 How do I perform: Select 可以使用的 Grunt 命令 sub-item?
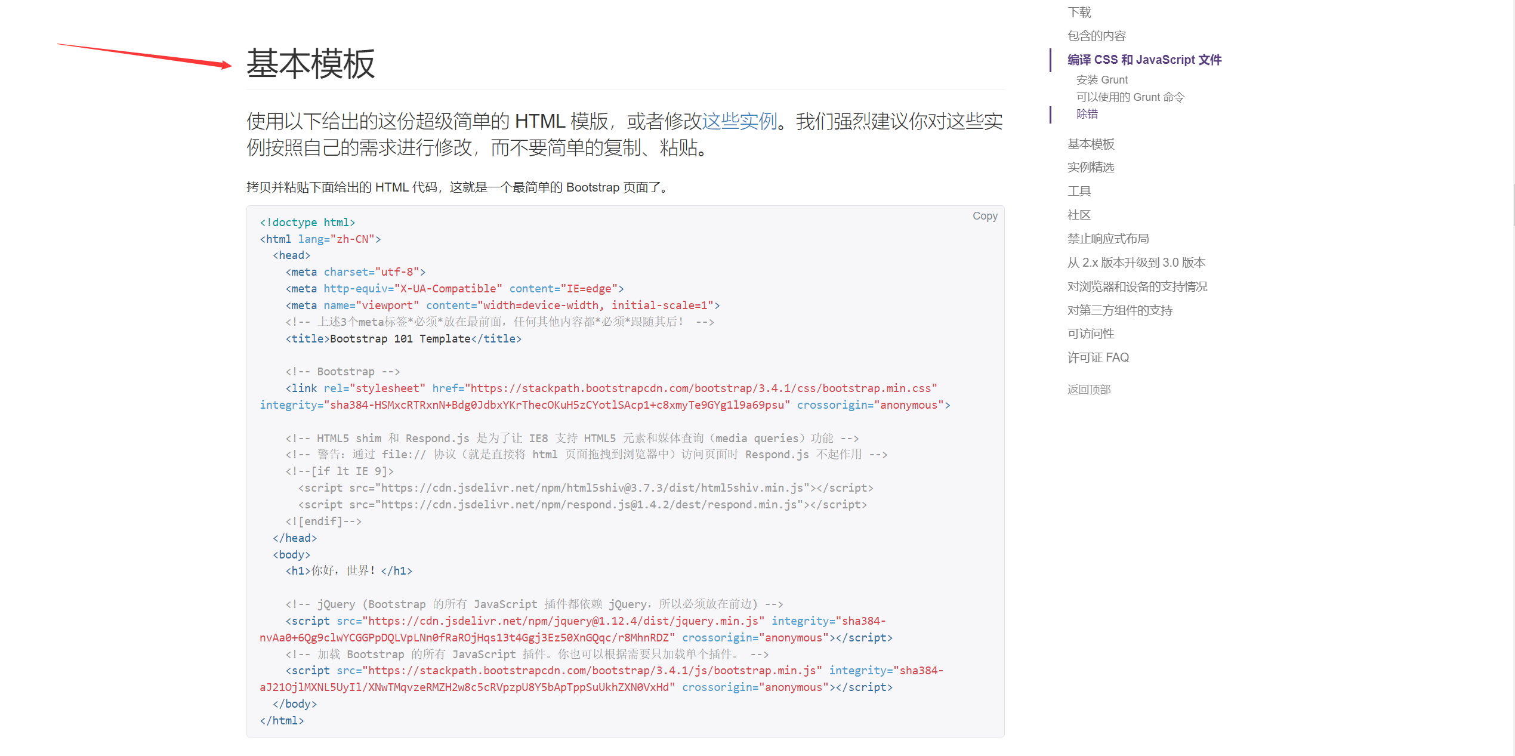1130,97
